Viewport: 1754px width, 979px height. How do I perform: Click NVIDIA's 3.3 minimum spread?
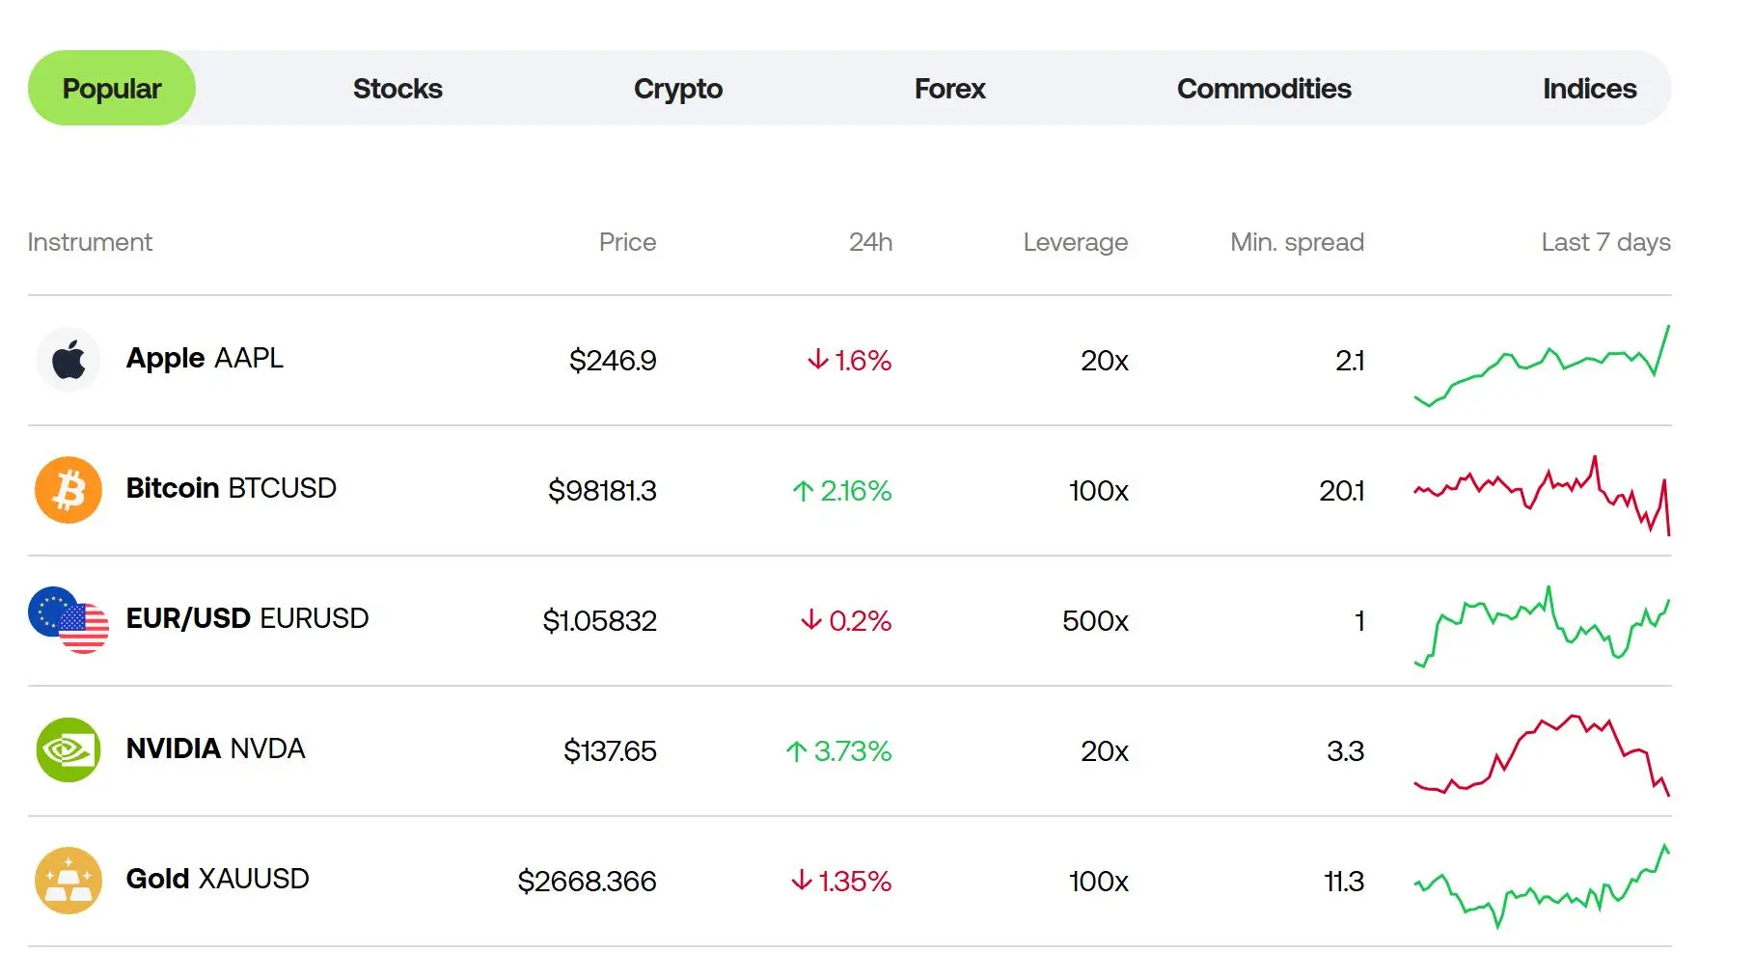pos(1345,751)
